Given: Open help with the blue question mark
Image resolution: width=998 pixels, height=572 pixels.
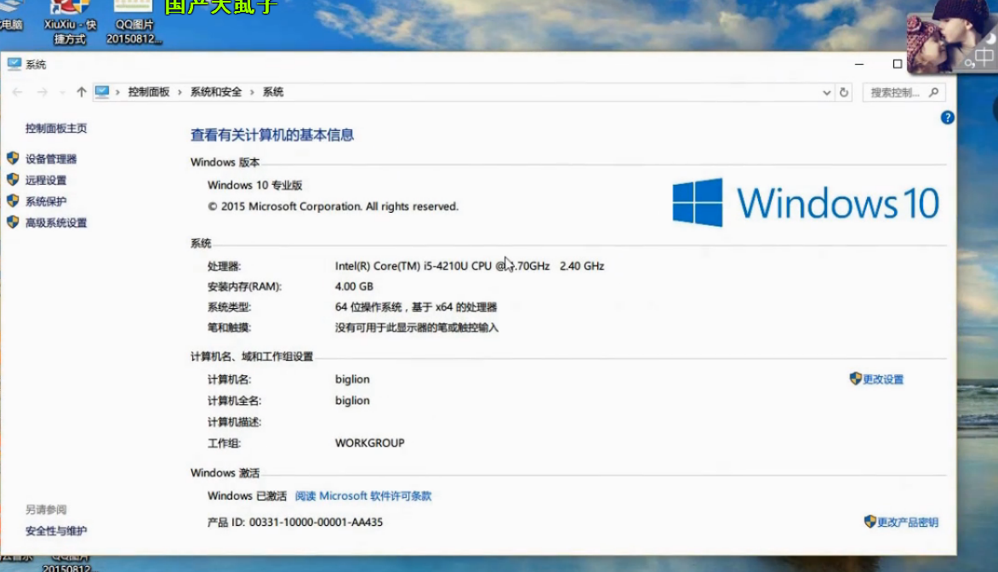Looking at the screenshot, I should coord(947,117).
